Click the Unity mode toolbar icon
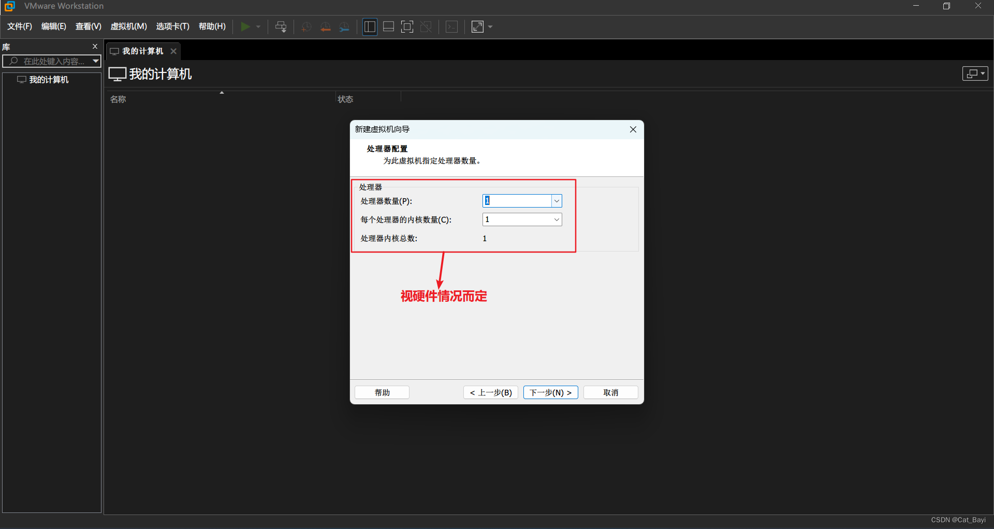 [426, 26]
